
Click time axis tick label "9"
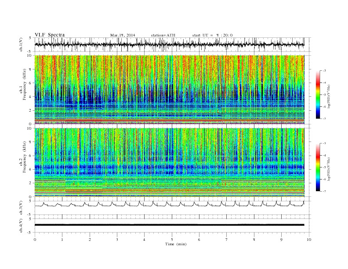pyautogui.click(x=281, y=240)
